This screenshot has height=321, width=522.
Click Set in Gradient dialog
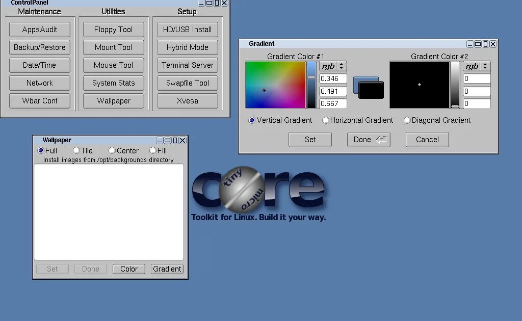[310, 140]
